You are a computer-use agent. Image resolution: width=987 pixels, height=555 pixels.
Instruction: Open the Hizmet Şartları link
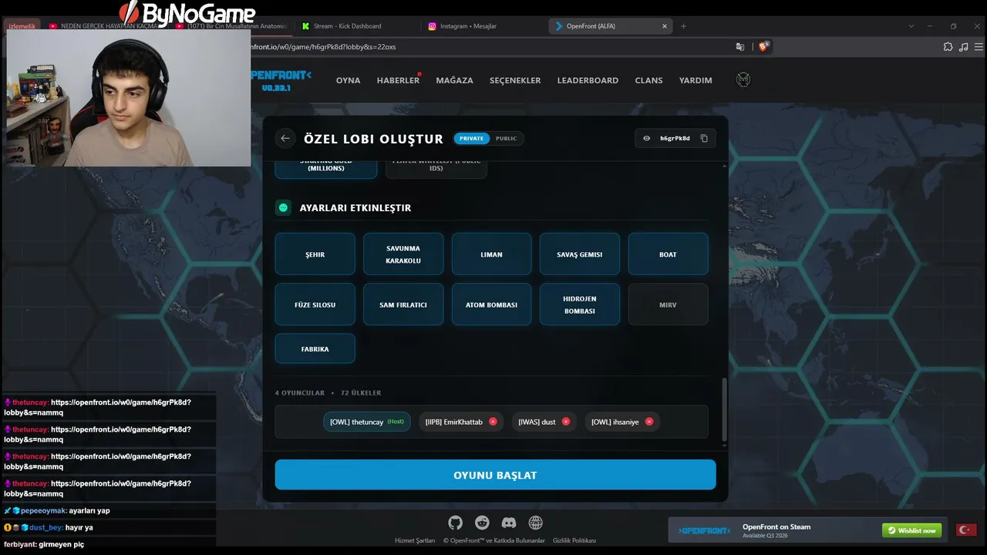pyautogui.click(x=415, y=540)
